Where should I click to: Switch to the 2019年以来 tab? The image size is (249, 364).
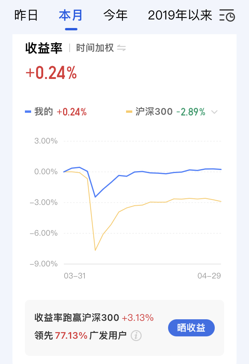coord(180,16)
